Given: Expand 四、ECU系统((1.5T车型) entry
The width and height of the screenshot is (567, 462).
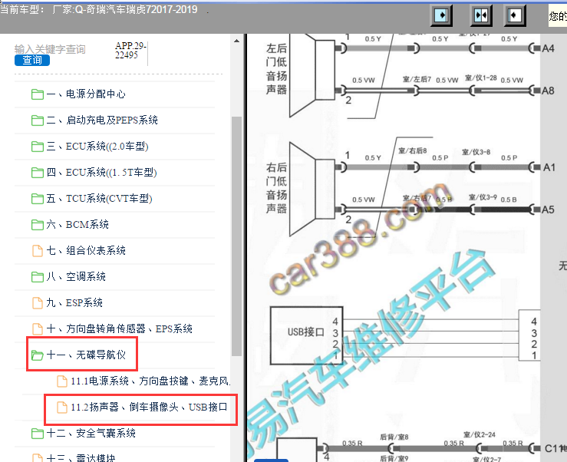Looking at the screenshot, I should click(101, 172).
